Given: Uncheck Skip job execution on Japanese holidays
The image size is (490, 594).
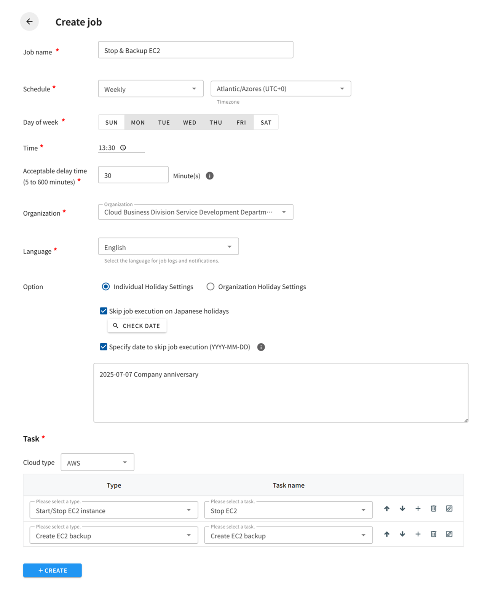Looking at the screenshot, I should (x=104, y=311).
